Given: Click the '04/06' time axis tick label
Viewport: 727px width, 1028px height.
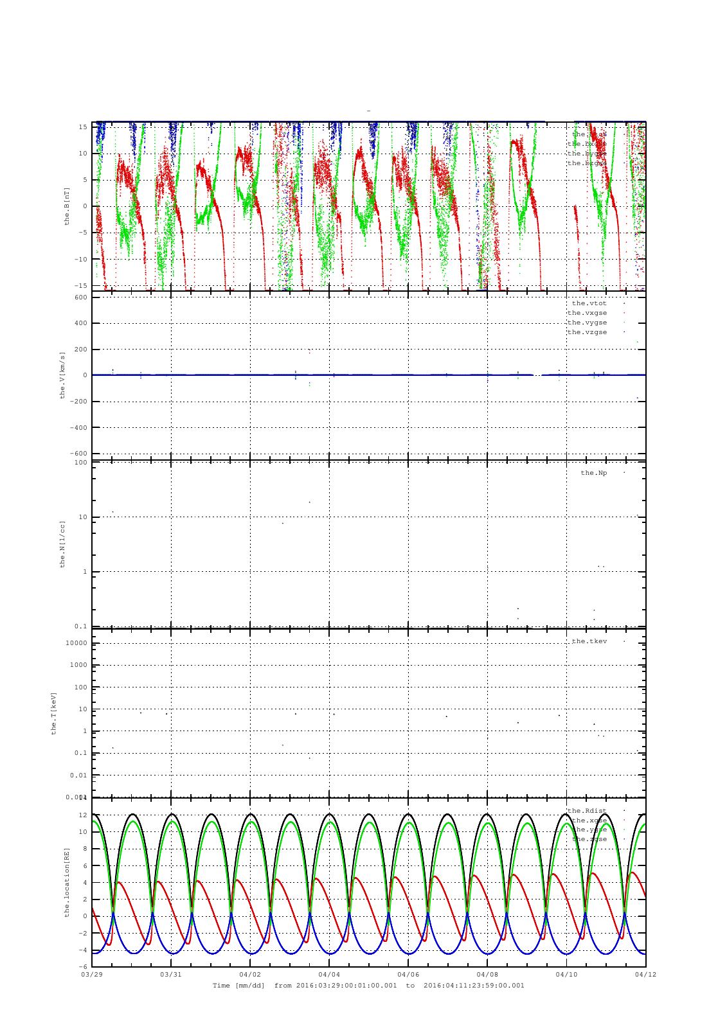Looking at the screenshot, I should tap(409, 974).
